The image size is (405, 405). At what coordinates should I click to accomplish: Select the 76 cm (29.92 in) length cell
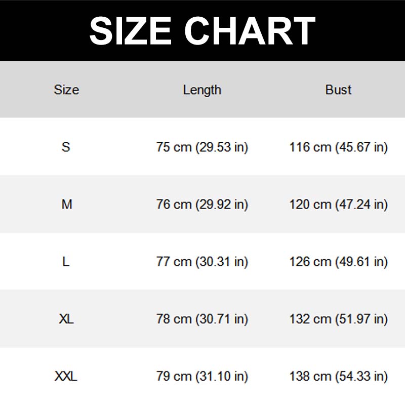pyautogui.click(x=202, y=205)
